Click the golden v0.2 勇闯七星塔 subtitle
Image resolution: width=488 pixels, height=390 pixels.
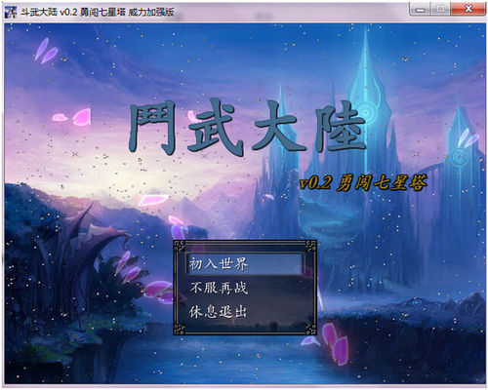click(x=363, y=183)
